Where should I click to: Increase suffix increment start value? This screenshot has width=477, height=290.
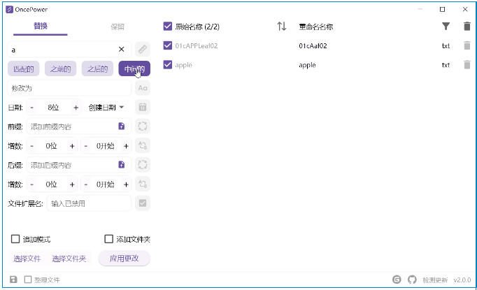(126, 184)
